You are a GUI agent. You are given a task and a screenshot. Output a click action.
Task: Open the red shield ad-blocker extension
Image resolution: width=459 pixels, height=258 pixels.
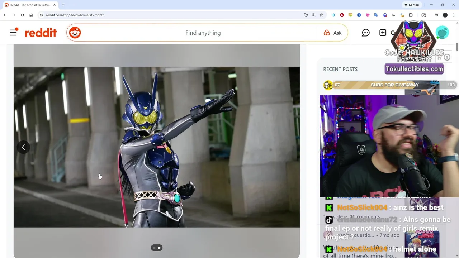click(x=342, y=15)
